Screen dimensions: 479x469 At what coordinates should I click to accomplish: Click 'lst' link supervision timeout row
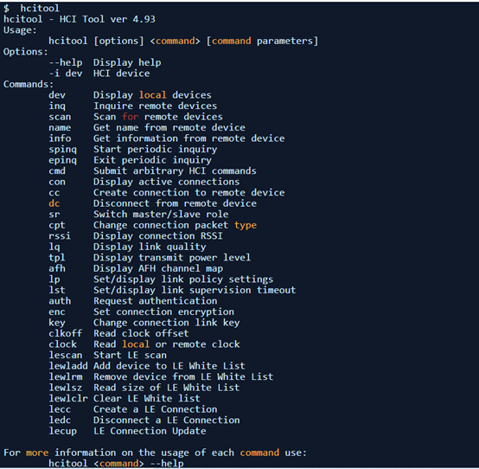(172, 290)
